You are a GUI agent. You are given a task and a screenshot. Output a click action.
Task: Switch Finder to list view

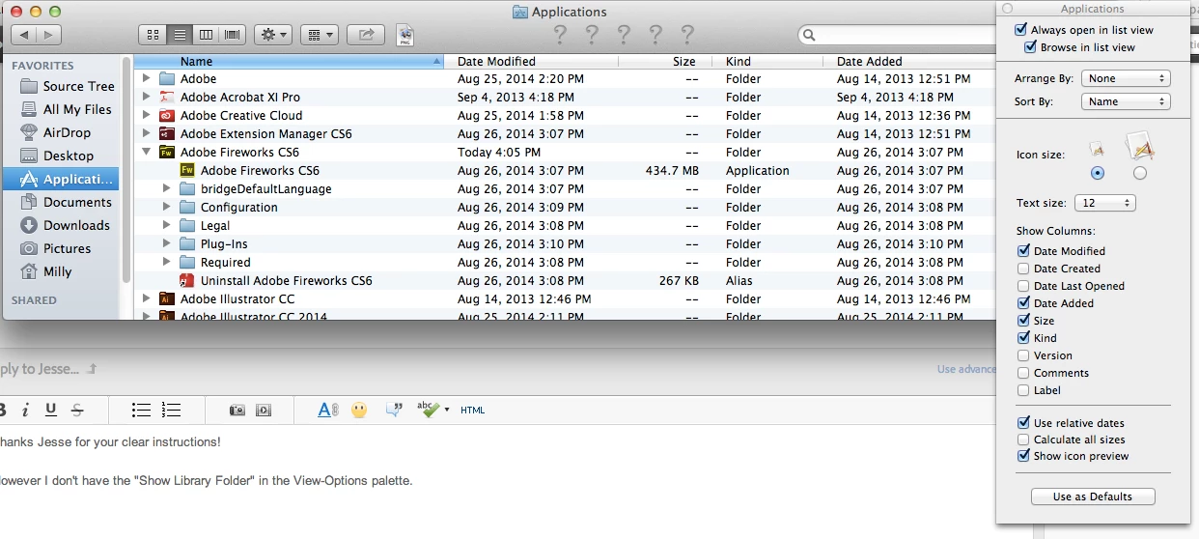point(179,34)
